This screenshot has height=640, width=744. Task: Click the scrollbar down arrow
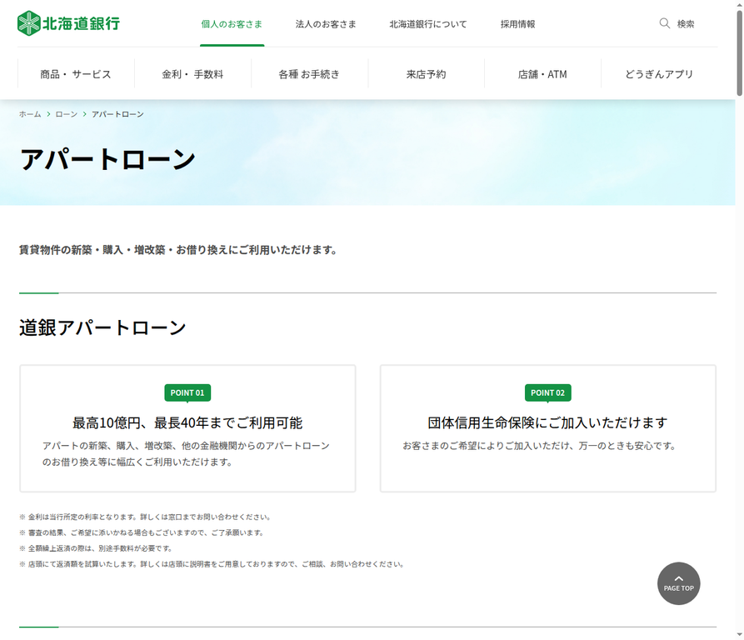[x=739, y=635]
